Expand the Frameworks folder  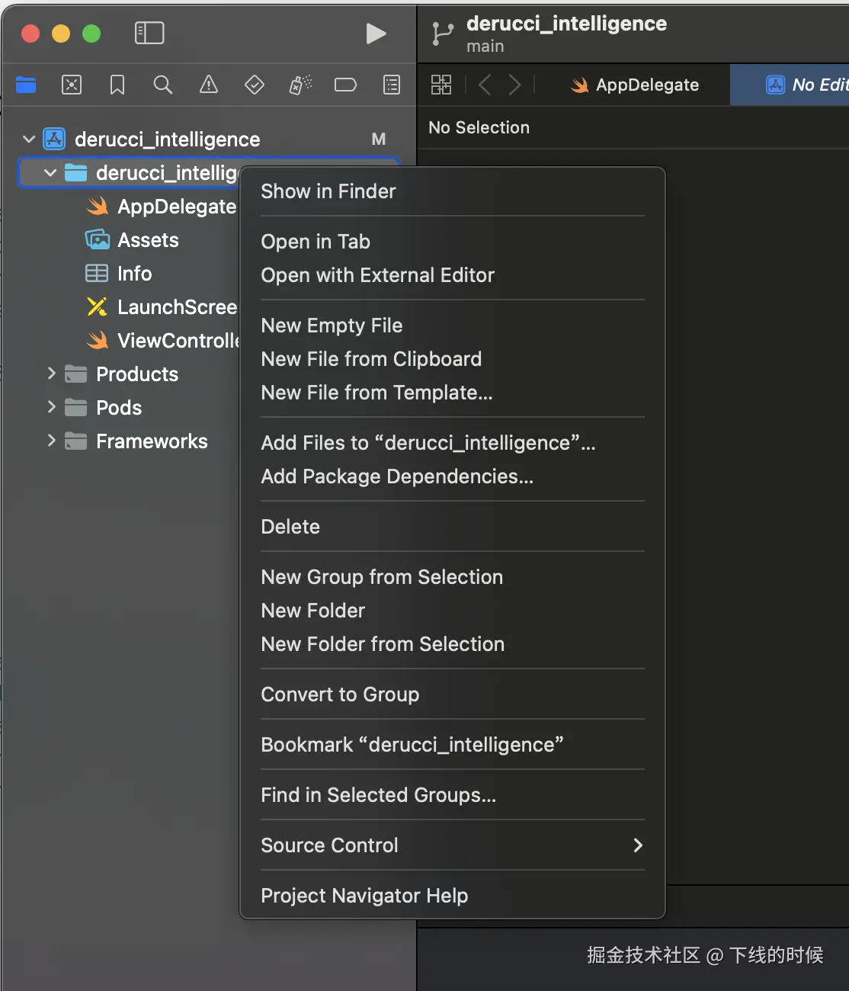click(x=51, y=441)
